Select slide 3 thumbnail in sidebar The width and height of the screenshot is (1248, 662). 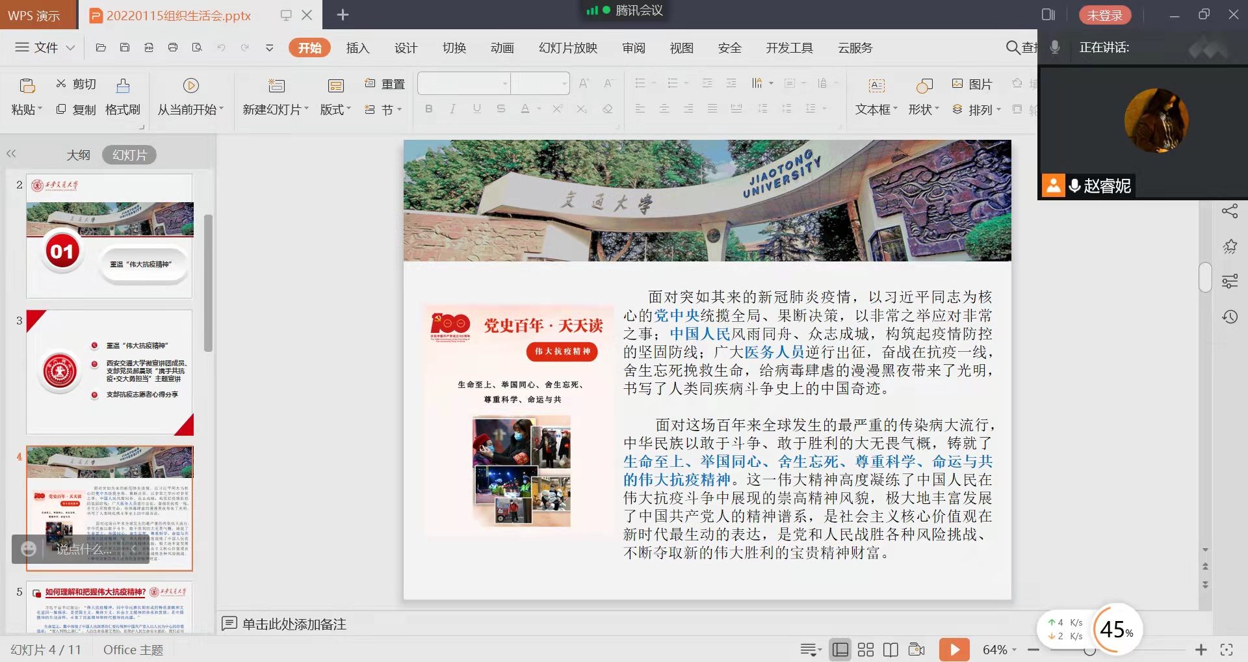coord(110,371)
